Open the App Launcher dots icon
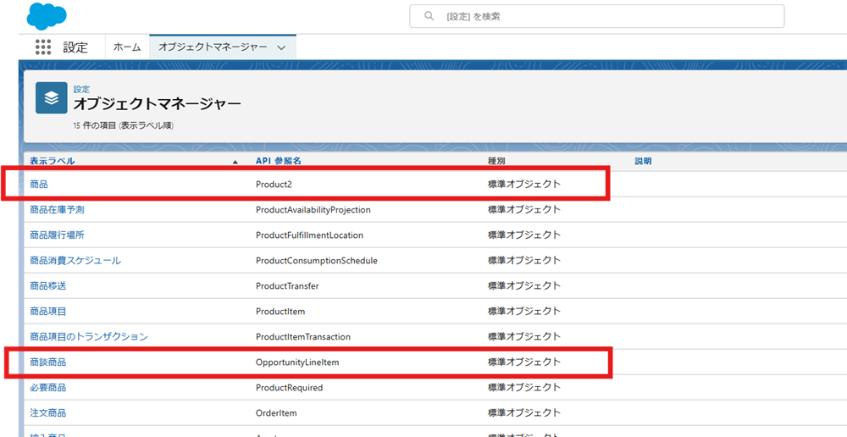Image resolution: width=847 pixels, height=437 pixels. (42, 47)
